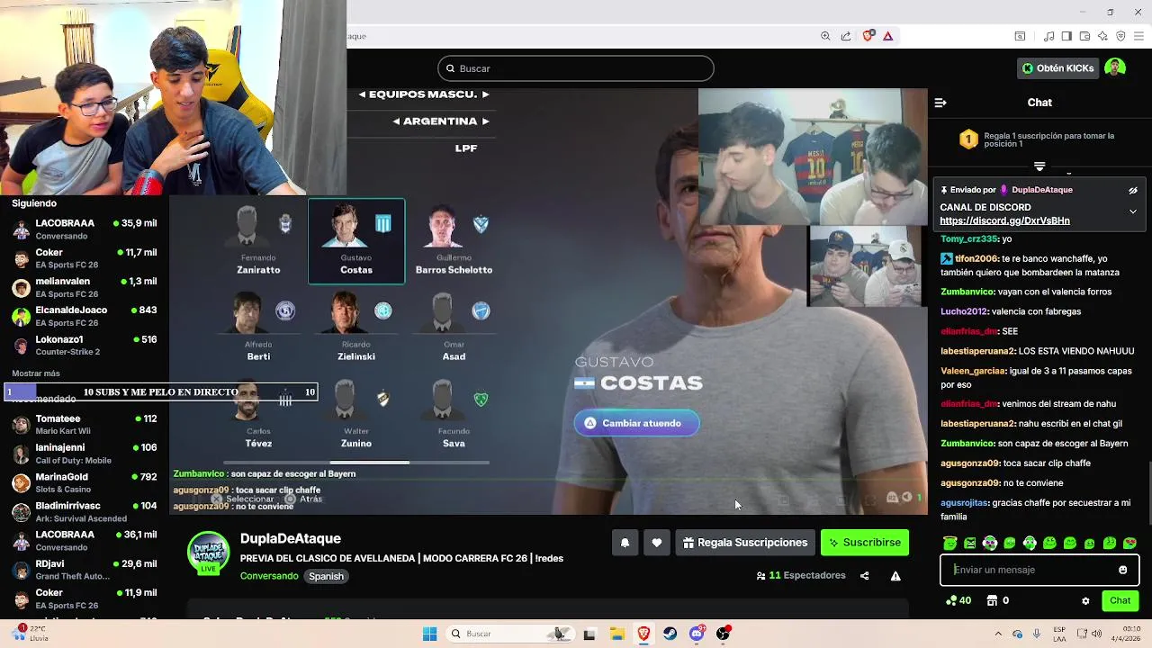Open the Discord invite link

[x=1004, y=220]
